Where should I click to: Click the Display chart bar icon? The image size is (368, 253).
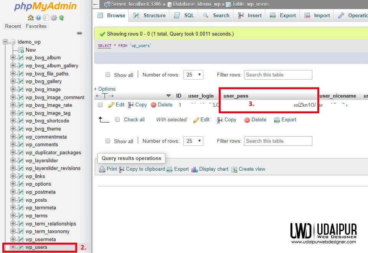point(195,169)
